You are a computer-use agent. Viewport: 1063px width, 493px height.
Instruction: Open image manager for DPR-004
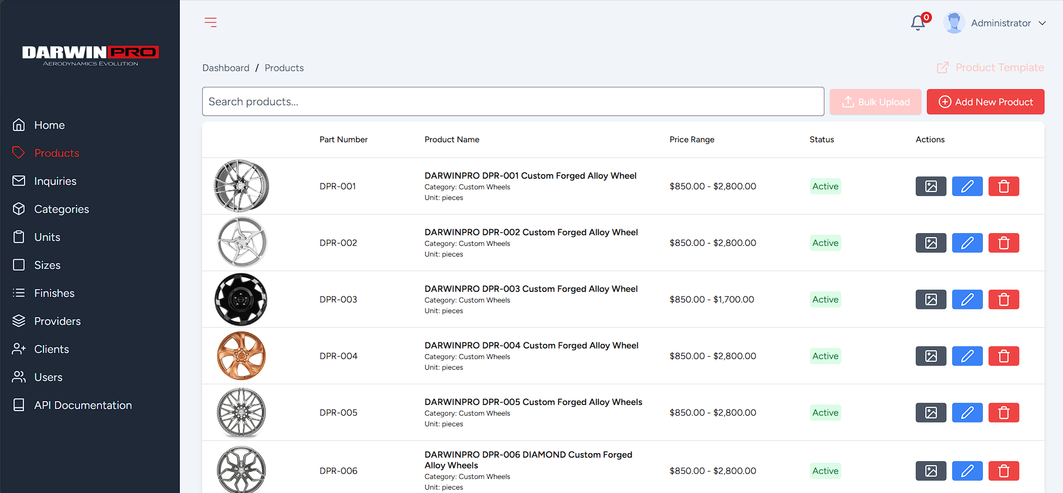[930, 356]
